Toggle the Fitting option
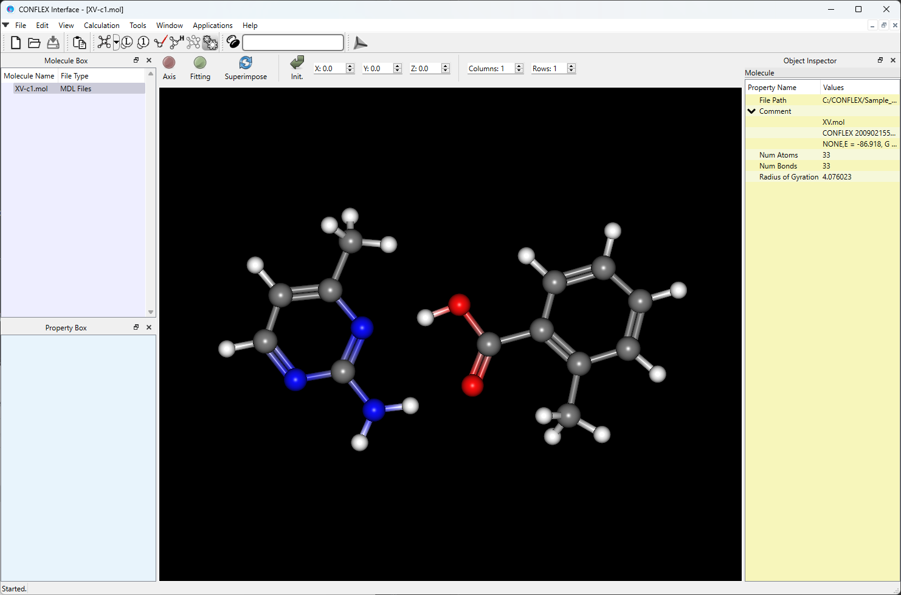The height and width of the screenshot is (595, 901). coord(200,68)
